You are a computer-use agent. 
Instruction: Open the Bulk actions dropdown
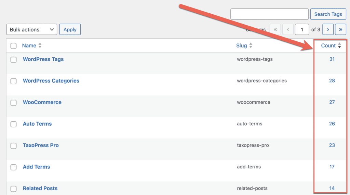[32, 29]
